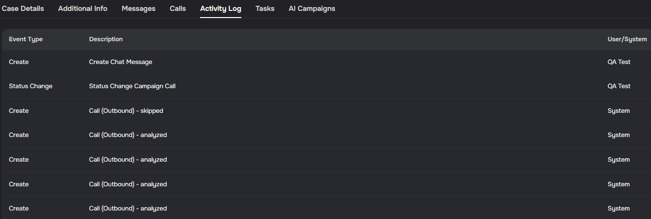651x219 pixels.
Task: Click System in the skipped call row
Action: coord(619,111)
